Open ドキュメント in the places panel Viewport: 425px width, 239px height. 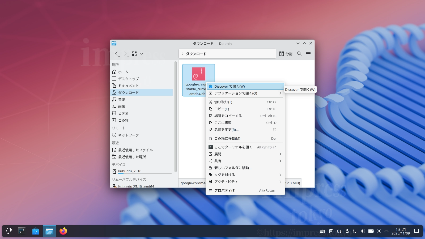pos(142,86)
